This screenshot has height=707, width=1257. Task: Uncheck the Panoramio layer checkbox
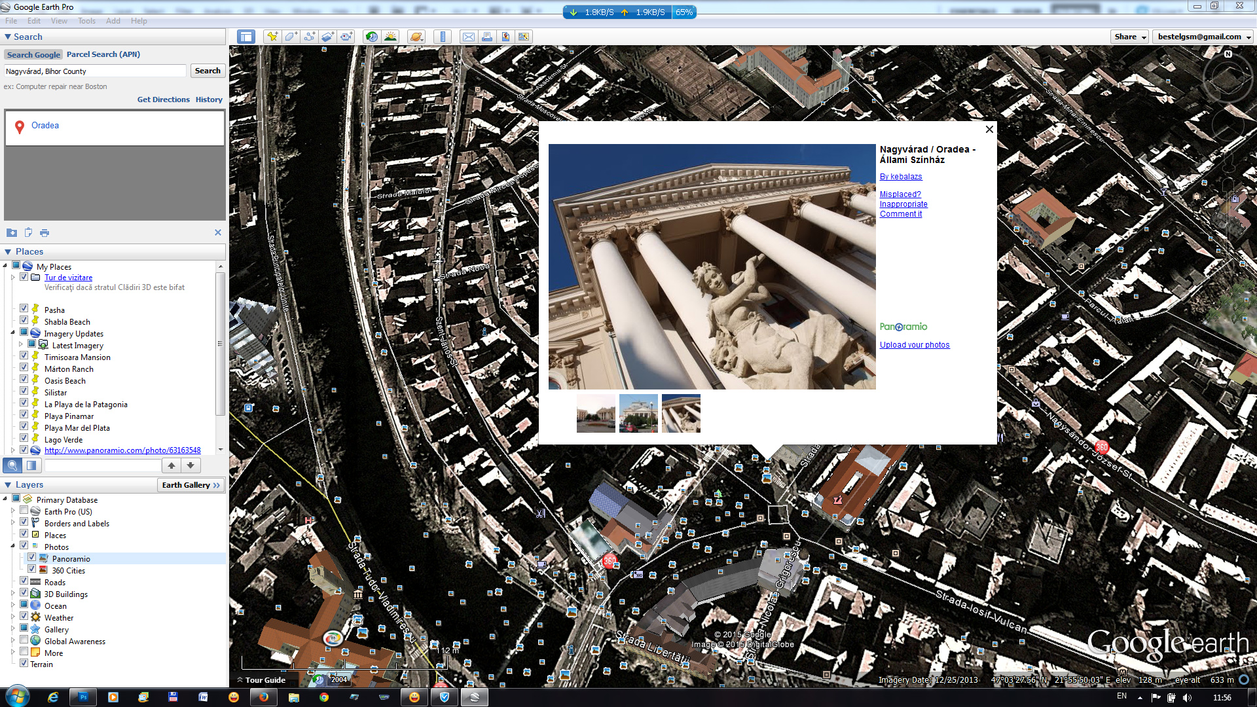[x=31, y=558]
